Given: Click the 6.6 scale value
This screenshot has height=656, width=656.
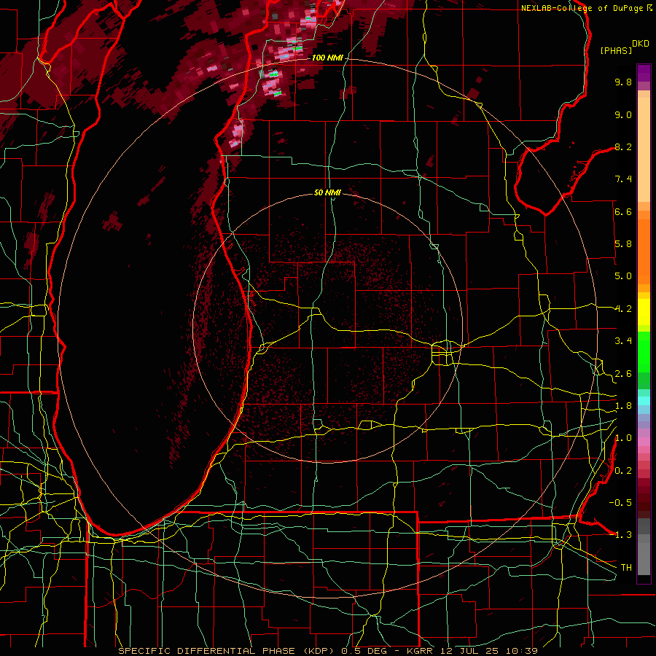Looking at the screenshot, I should (623, 211).
